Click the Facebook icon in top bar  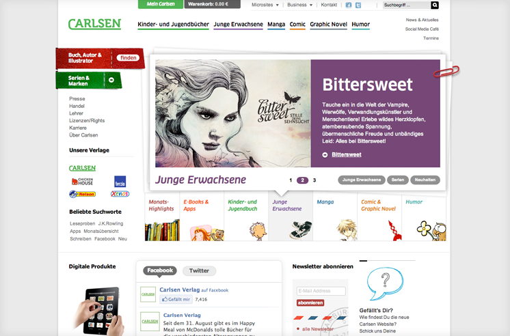(x=349, y=5)
